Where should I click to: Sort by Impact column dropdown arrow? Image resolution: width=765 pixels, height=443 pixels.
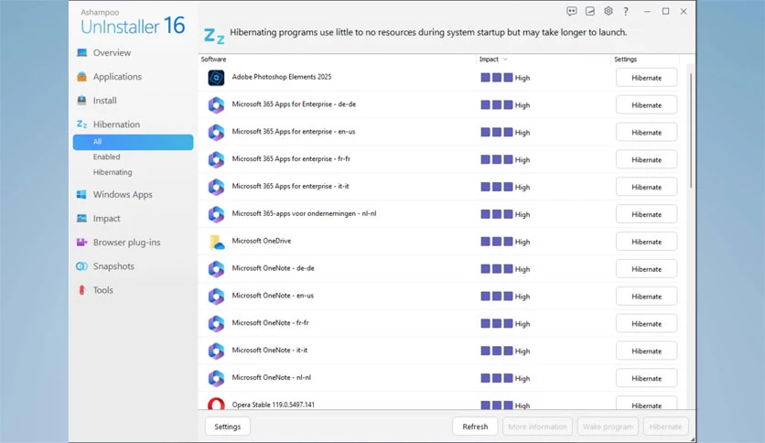(x=505, y=59)
